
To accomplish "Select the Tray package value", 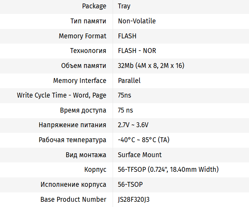I will (124, 6).
